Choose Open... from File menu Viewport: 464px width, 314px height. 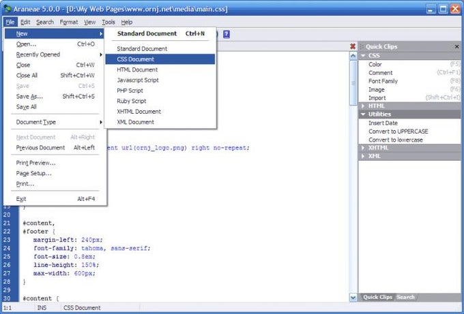pyautogui.click(x=55, y=44)
